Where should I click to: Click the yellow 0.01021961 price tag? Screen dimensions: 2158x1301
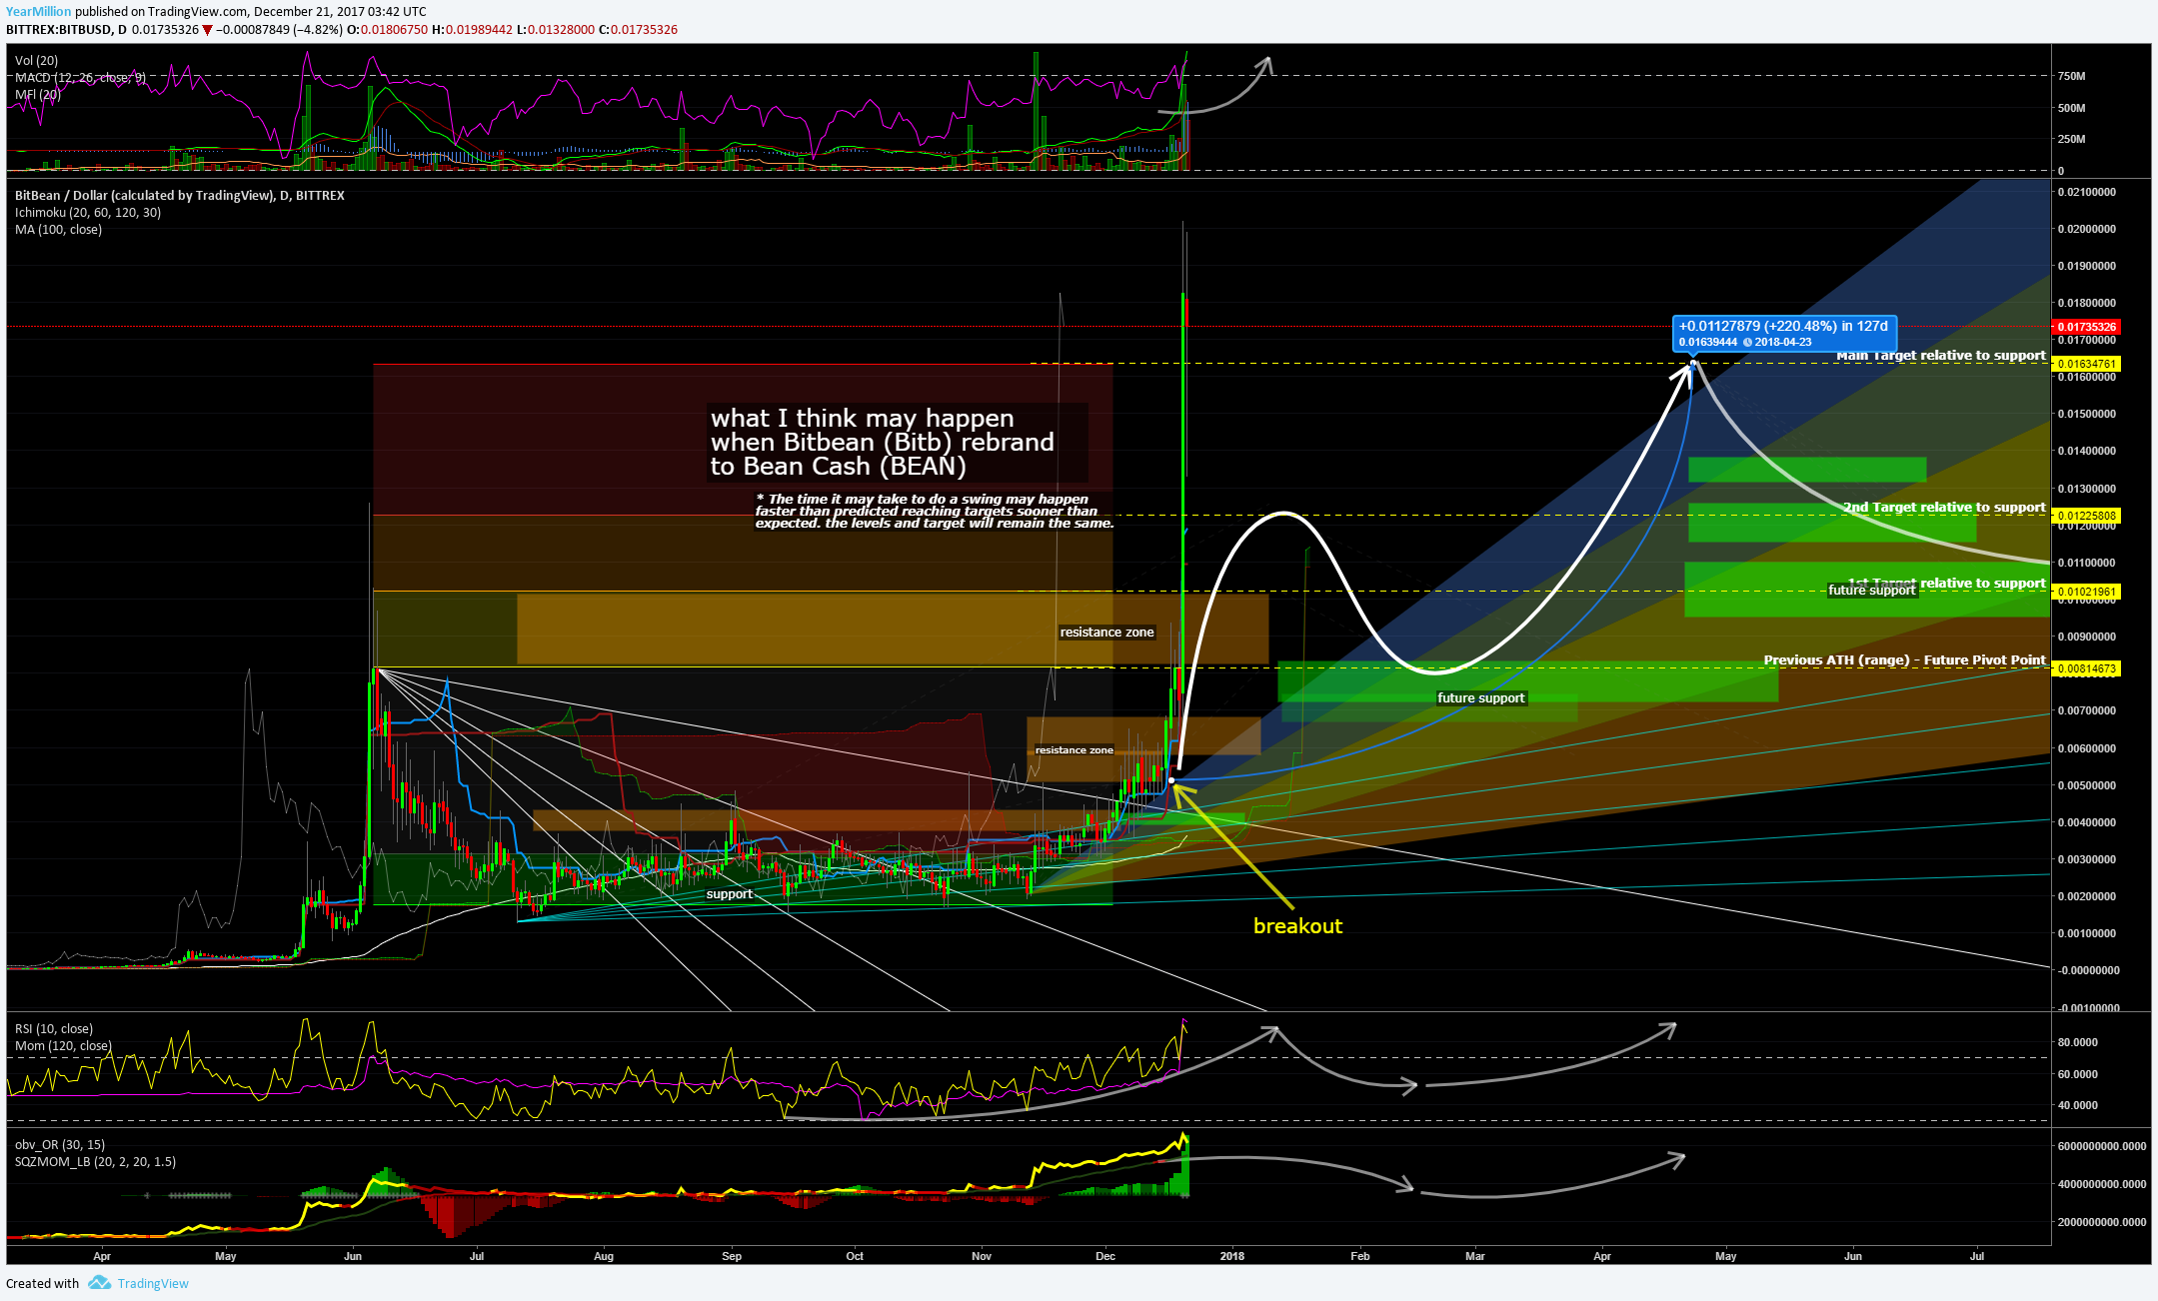[x=2086, y=592]
